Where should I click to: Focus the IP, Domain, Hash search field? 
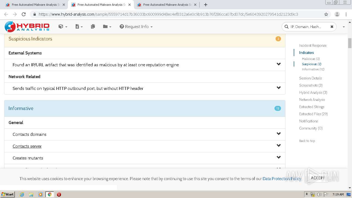[309, 27]
